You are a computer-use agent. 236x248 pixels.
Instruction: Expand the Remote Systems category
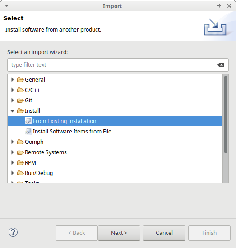pos(13,152)
